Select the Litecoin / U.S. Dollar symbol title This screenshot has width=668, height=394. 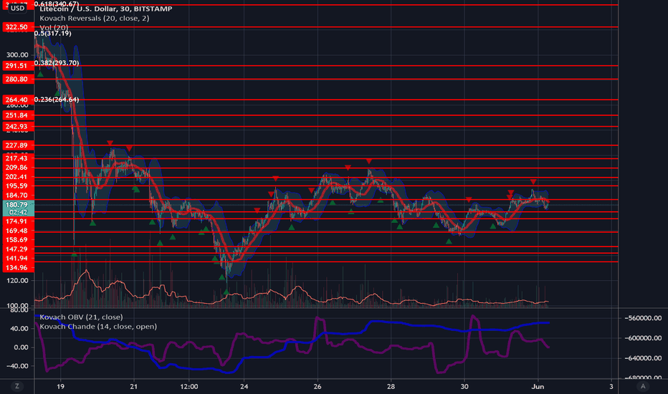(105, 9)
